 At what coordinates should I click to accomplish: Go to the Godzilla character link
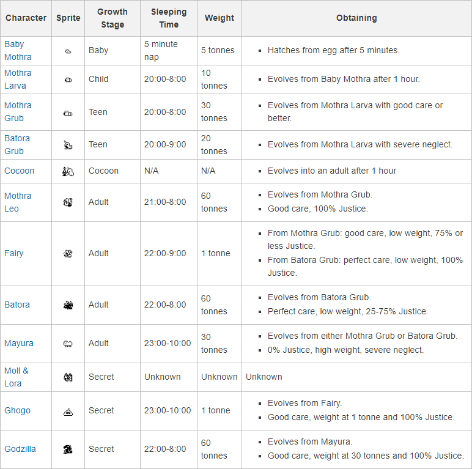20,449
